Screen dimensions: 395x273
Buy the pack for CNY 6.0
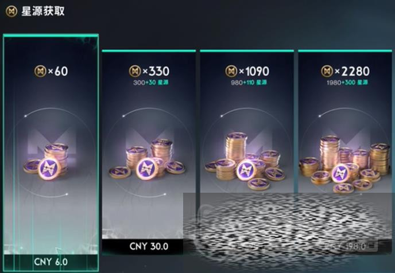[x=51, y=262]
